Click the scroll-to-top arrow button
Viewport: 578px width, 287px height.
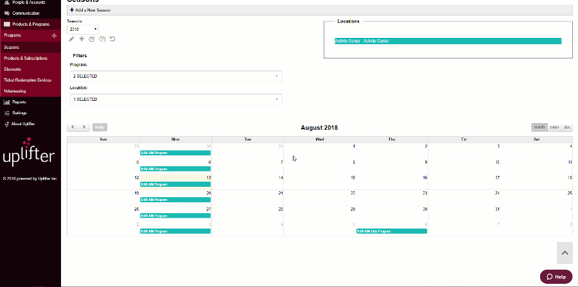[565, 253]
